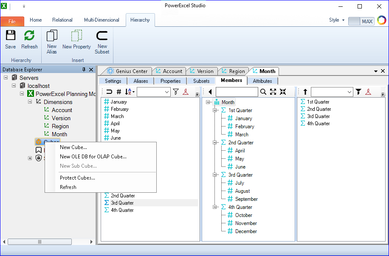
Task: Open the Properties sub-tab
Action: [x=170, y=81]
